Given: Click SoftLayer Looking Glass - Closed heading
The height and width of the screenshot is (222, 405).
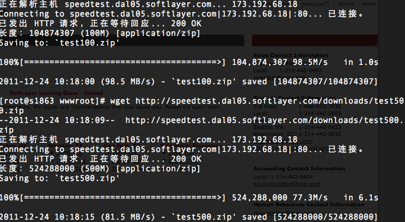Looking at the screenshot, I should click(56, 93).
